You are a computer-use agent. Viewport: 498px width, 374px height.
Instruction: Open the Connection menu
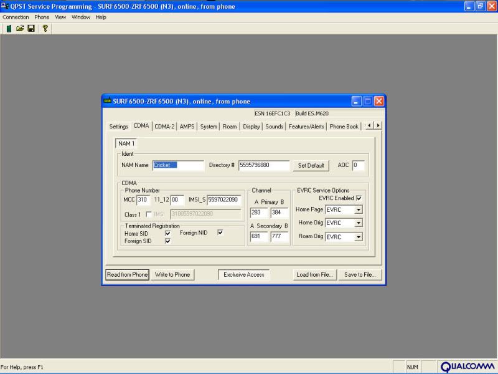pos(16,17)
